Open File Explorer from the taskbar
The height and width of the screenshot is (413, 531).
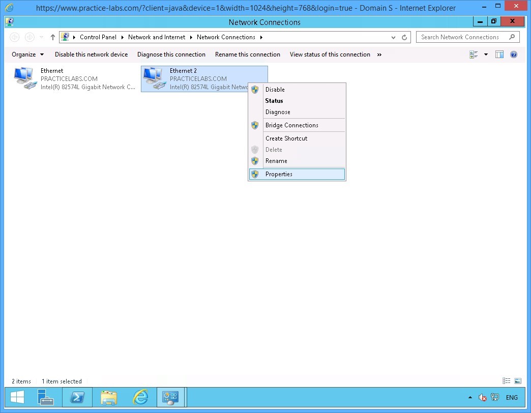(x=109, y=397)
